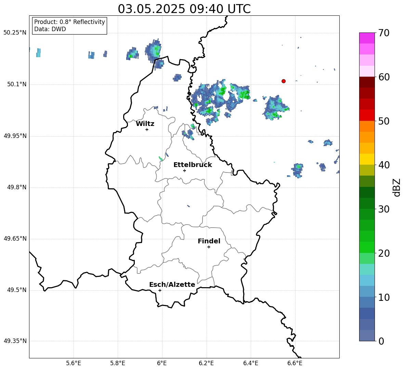This screenshot has height=370, width=405.
Task: Click the yellow colorbar swatch at 40
Action: tap(367, 159)
